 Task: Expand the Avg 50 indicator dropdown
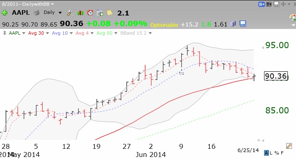(116, 33)
